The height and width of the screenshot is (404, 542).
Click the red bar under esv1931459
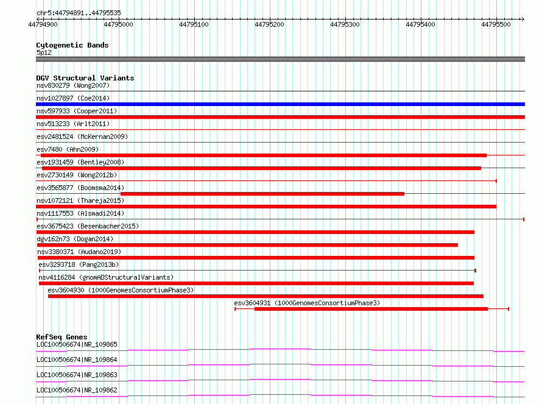tap(262, 168)
